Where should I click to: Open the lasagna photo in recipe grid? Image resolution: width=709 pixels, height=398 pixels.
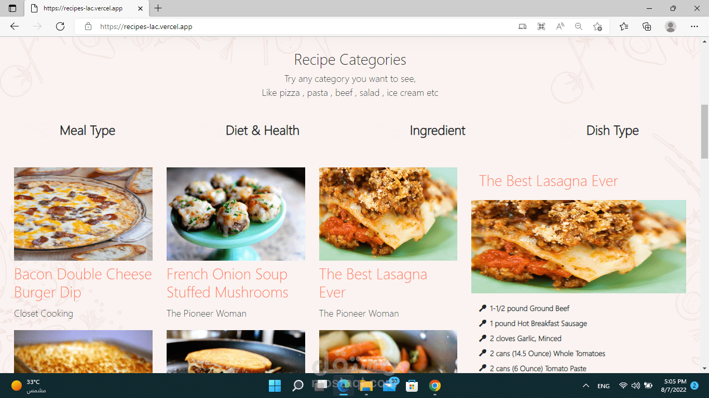pos(388,214)
